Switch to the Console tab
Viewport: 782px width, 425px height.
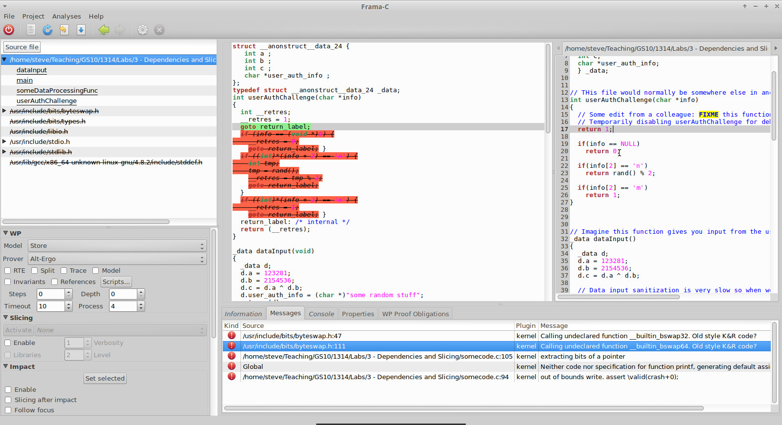point(322,314)
